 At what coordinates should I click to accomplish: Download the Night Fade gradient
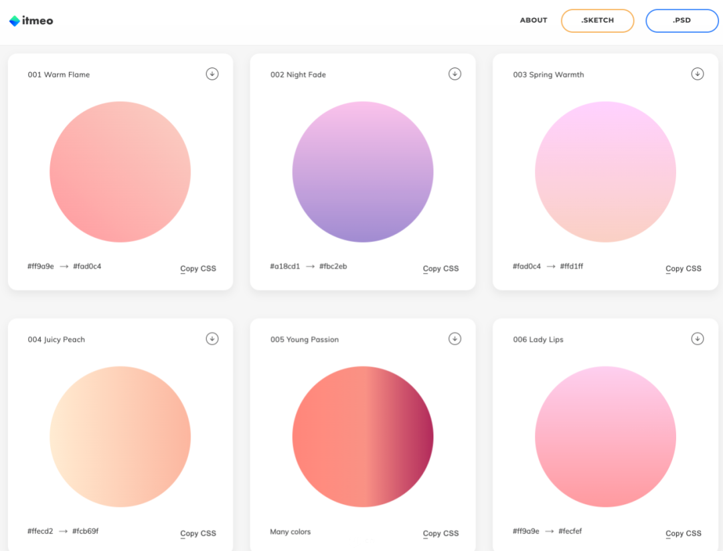(455, 74)
